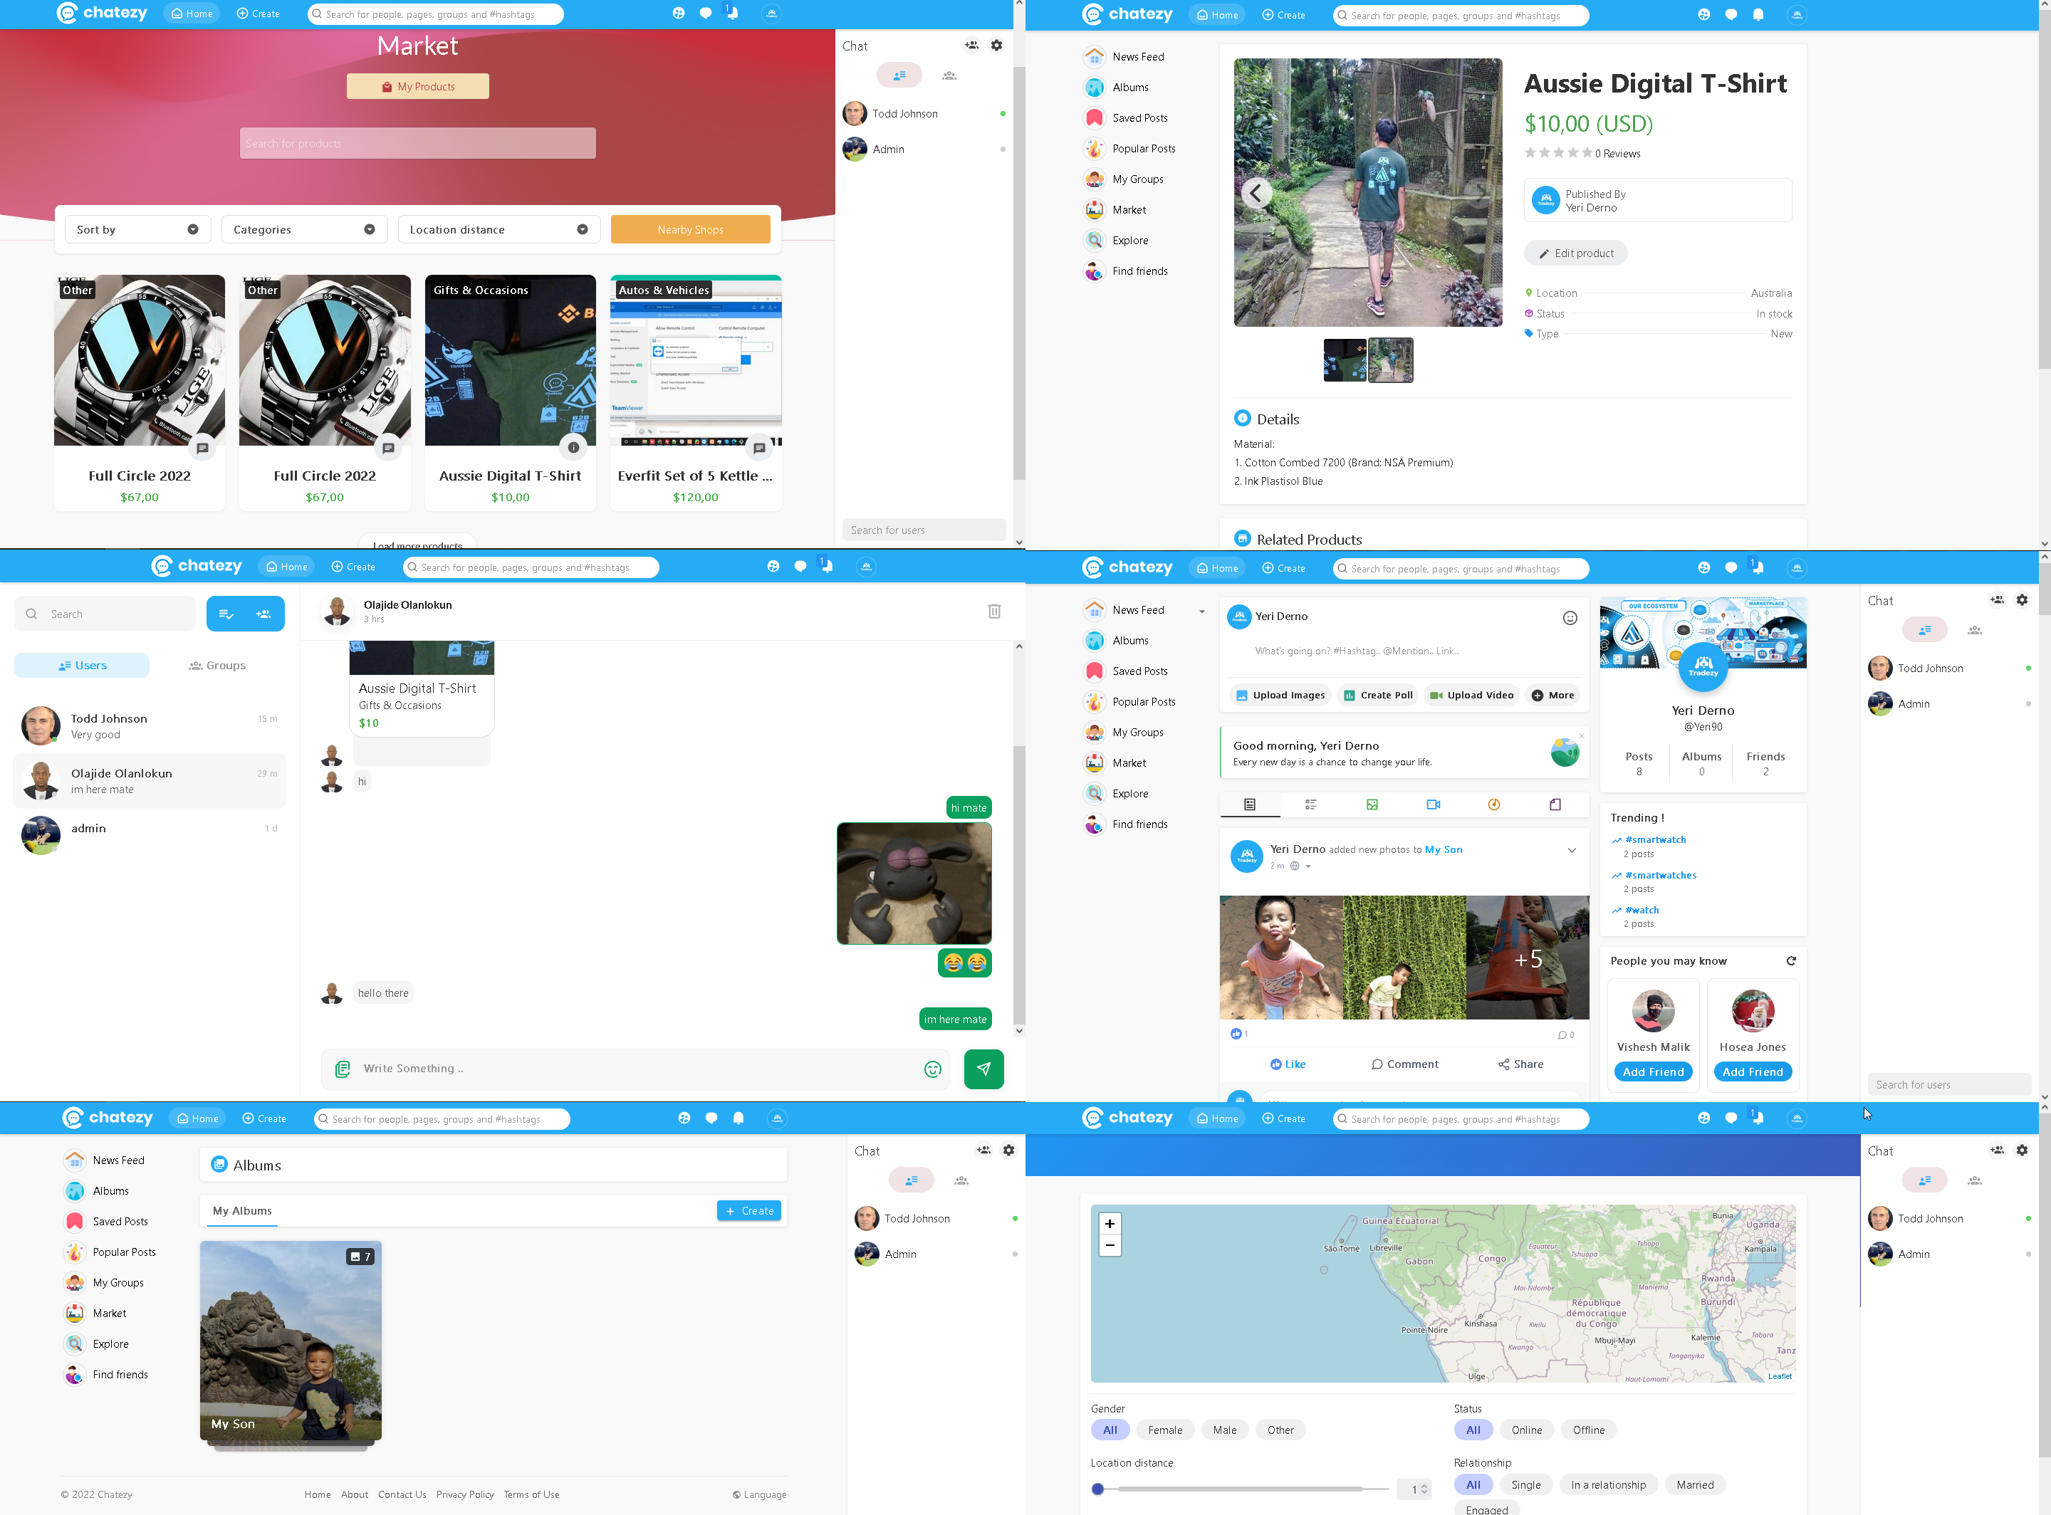Select Married relationship filter
Image resolution: width=2051 pixels, height=1515 pixels.
pyautogui.click(x=1695, y=1484)
